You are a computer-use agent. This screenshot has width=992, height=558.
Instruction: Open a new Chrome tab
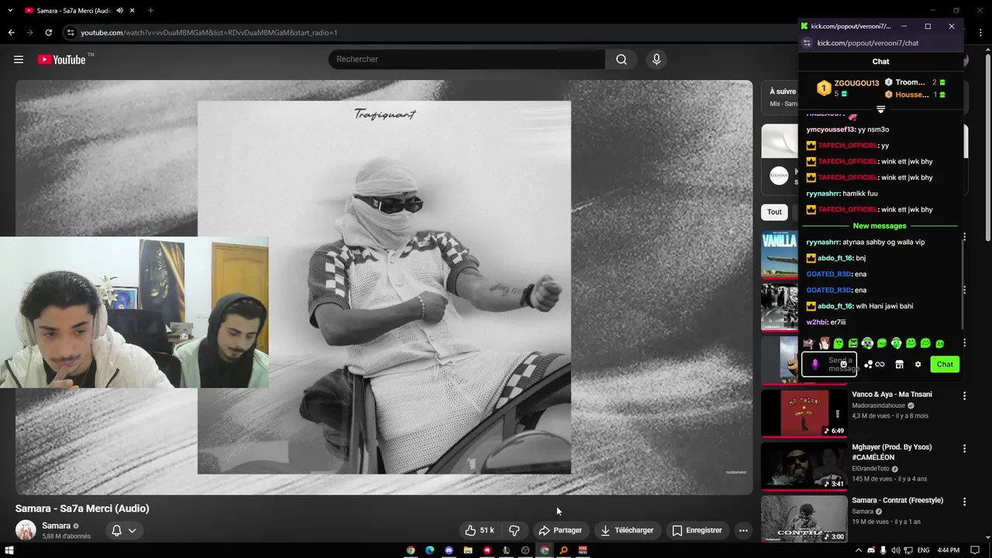(x=150, y=11)
